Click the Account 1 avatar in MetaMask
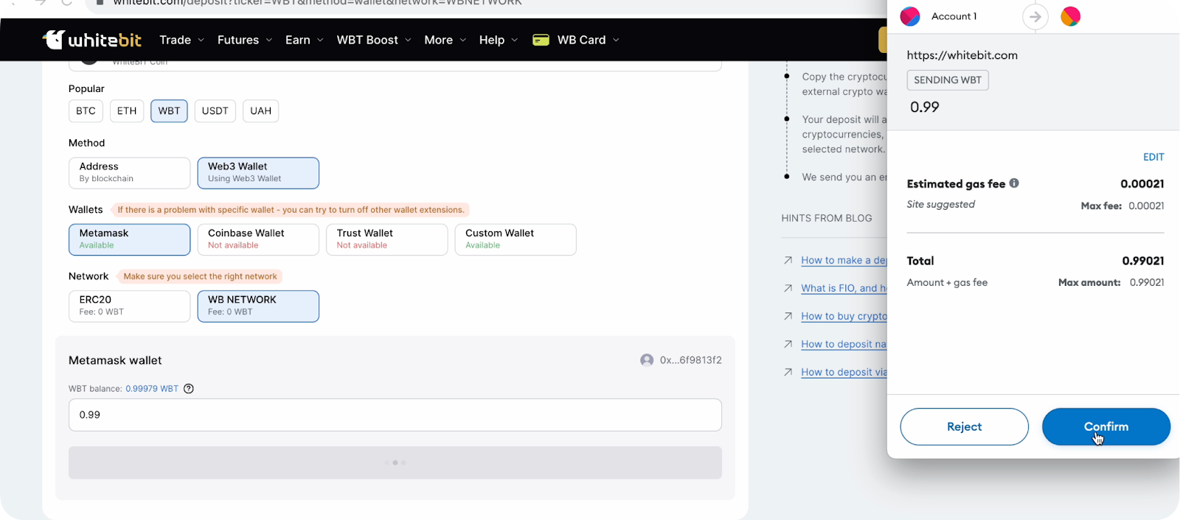 click(910, 16)
